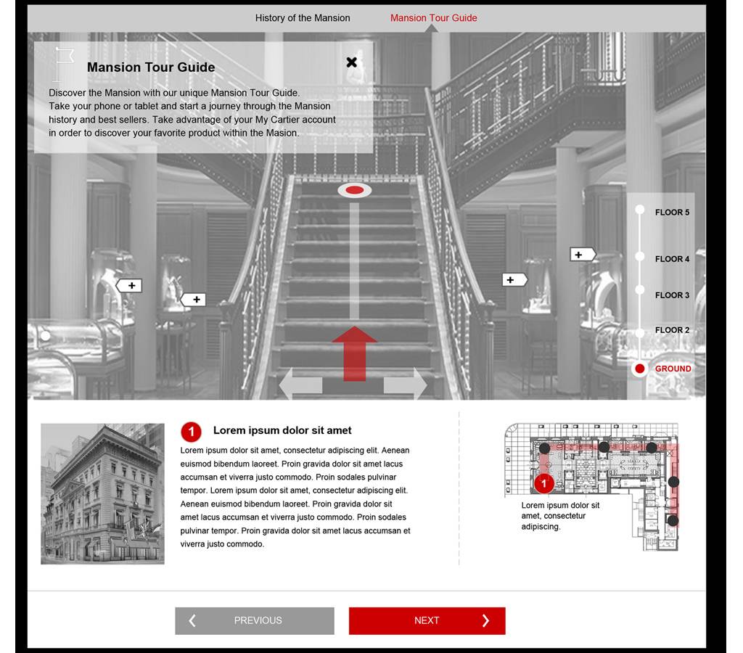Select the red hotspot at top of staircase
Viewport: 743px width, 653px height.
pyautogui.click(x=354, y=190)
